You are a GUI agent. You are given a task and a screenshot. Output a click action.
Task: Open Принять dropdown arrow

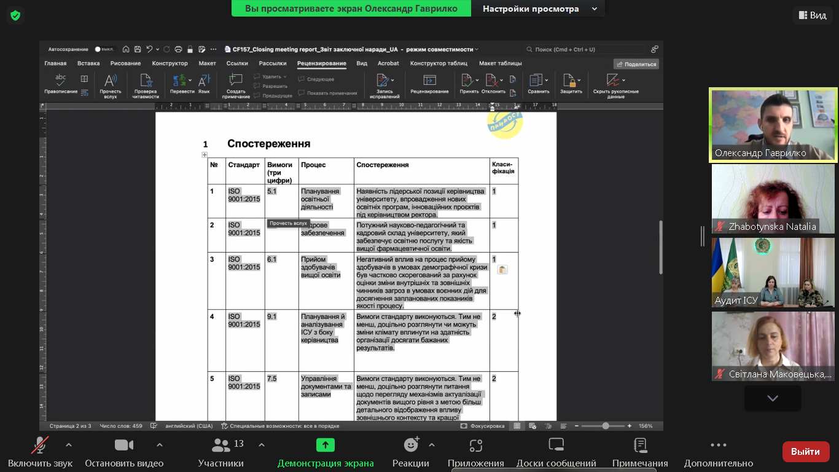477,81
